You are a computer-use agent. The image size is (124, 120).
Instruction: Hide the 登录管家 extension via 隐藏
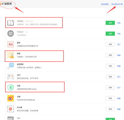(119, 66)
